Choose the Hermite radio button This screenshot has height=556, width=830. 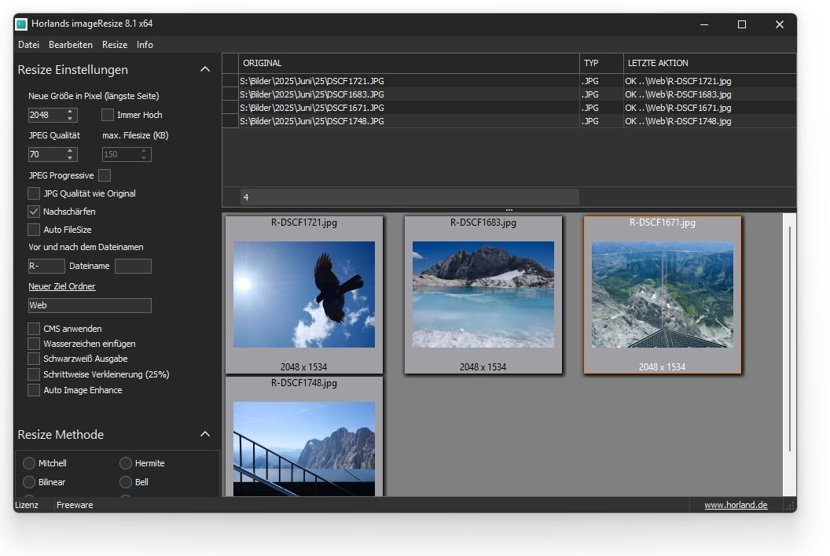coord(126,463)
